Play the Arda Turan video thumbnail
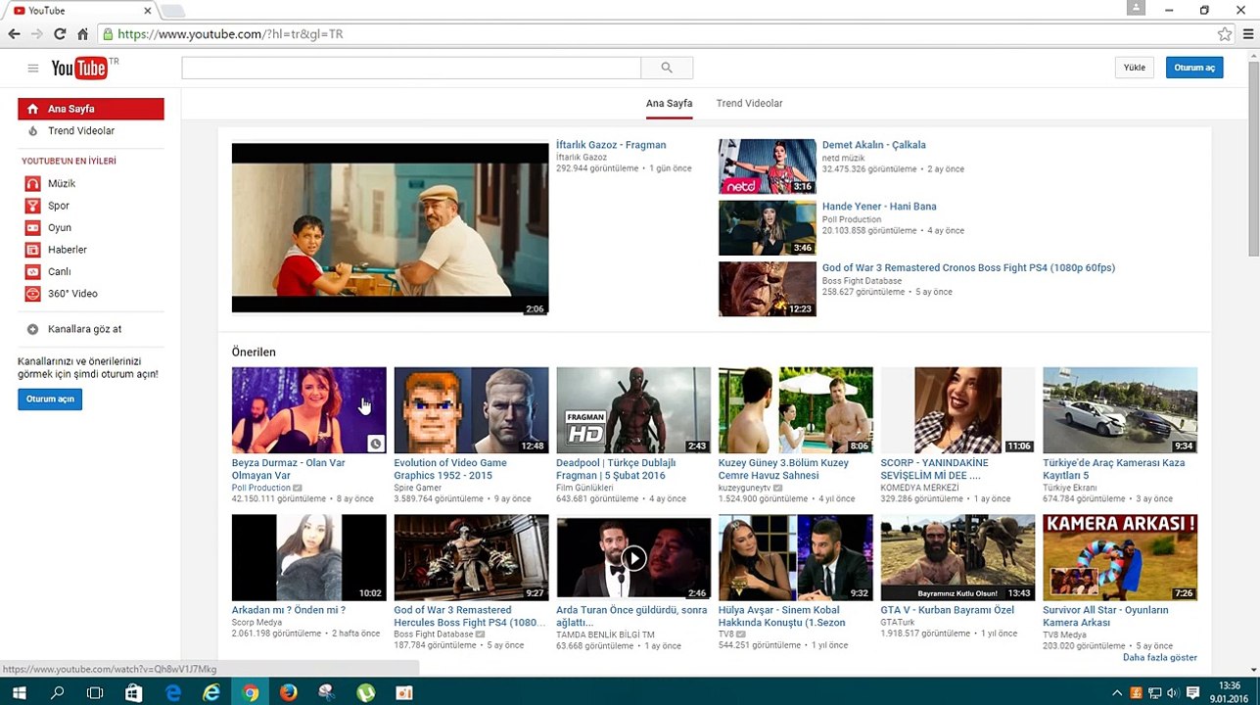Viewport: 1260px width, 705px height. [x=633, y=557]
